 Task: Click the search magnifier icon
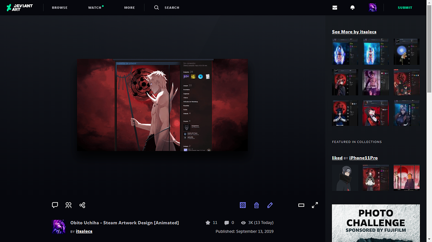156,7
